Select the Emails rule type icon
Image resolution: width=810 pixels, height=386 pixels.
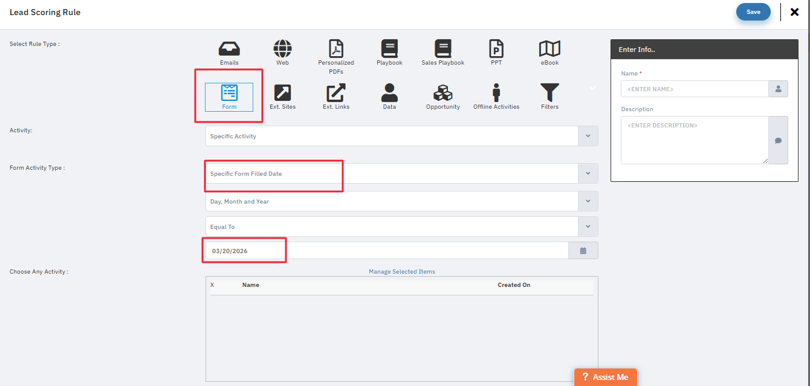point(229,50)
